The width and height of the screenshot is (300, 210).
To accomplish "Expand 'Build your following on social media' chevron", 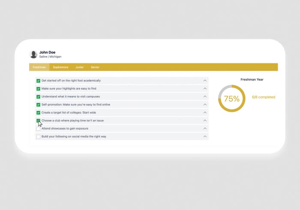I will pyautogui.click(x=205, y=137).
